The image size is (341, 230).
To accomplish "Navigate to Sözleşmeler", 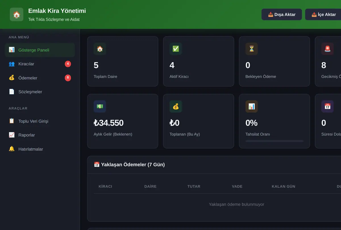I will pyautogui.click(x=40, y=92).
